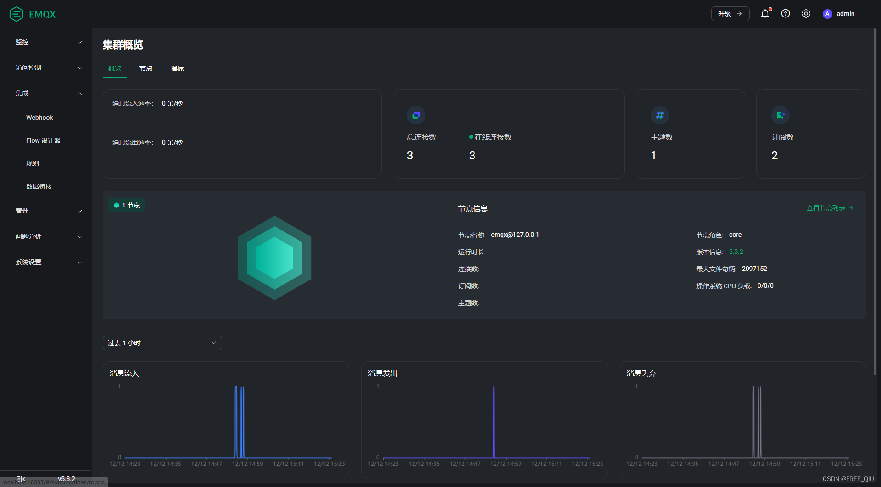Click the 总连接数 connections icon

click(x=416, y=115)
